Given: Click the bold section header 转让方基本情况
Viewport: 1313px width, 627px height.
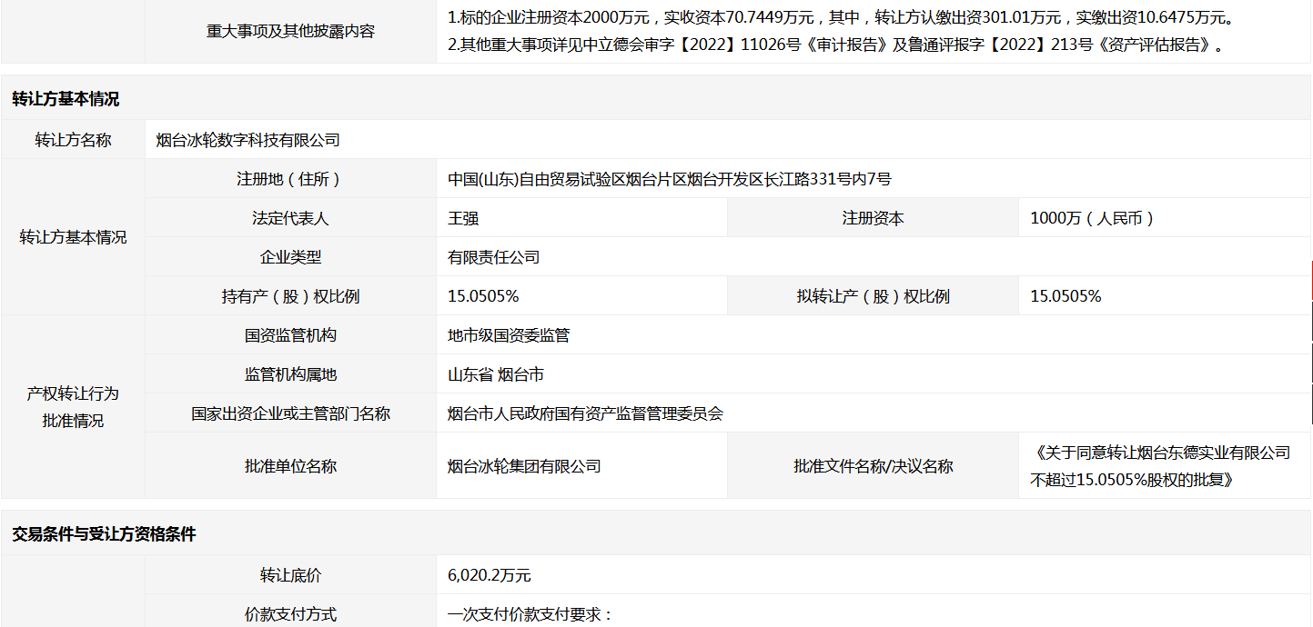Looking at the screenshot, I should [66, 99].
